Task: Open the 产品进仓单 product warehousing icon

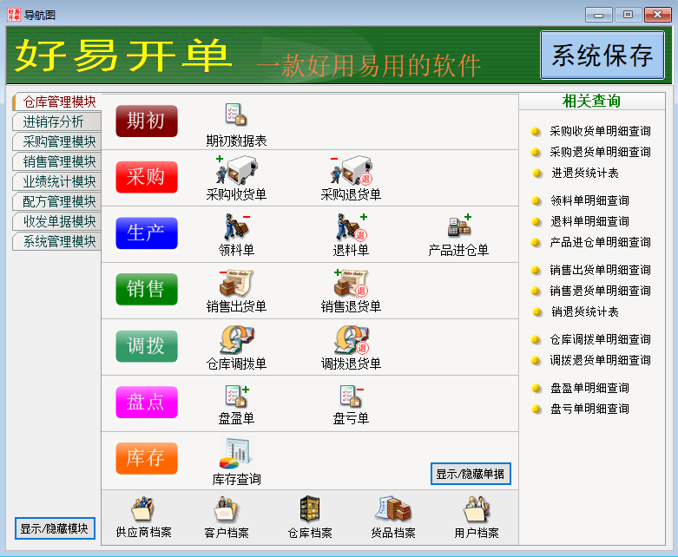Action: 458,226
